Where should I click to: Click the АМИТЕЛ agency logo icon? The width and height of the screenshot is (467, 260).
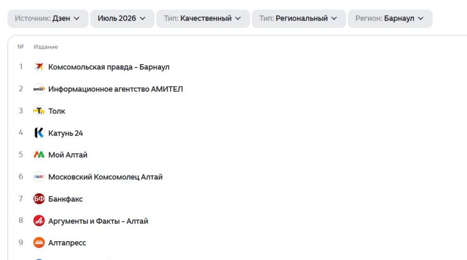(x=39, y=89)
